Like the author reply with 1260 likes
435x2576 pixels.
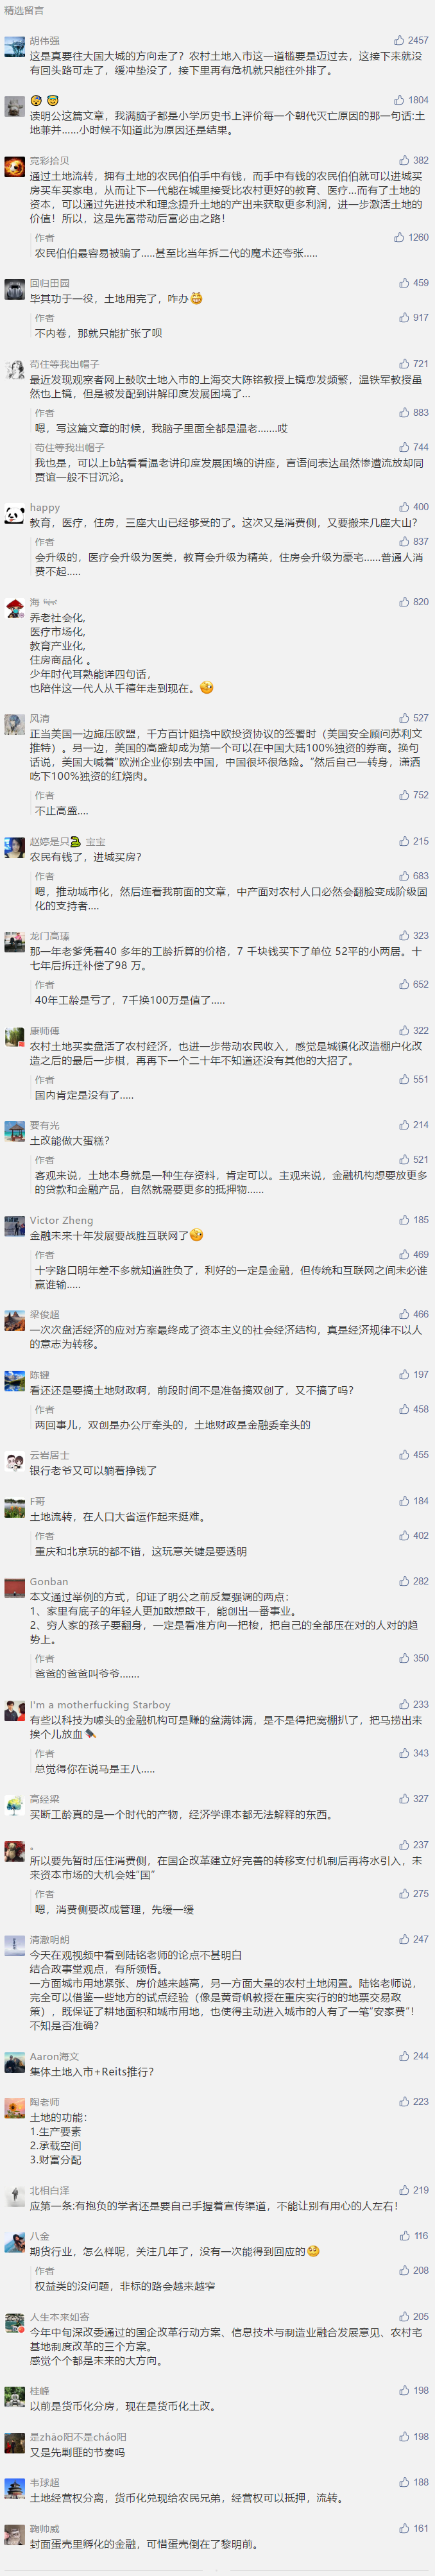pos(399,237)
